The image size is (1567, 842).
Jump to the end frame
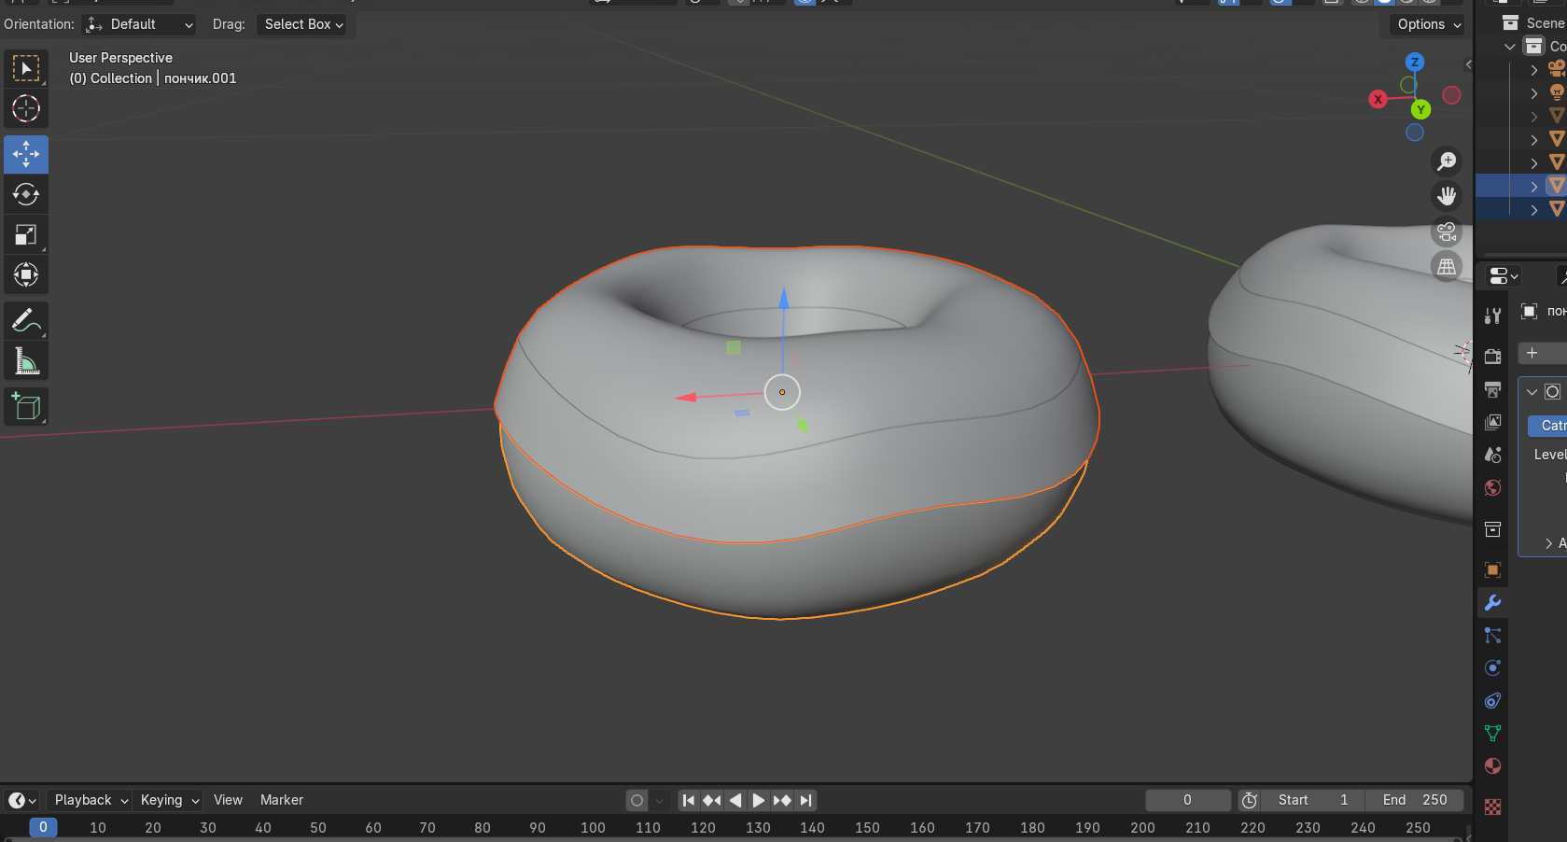[805, 800]
